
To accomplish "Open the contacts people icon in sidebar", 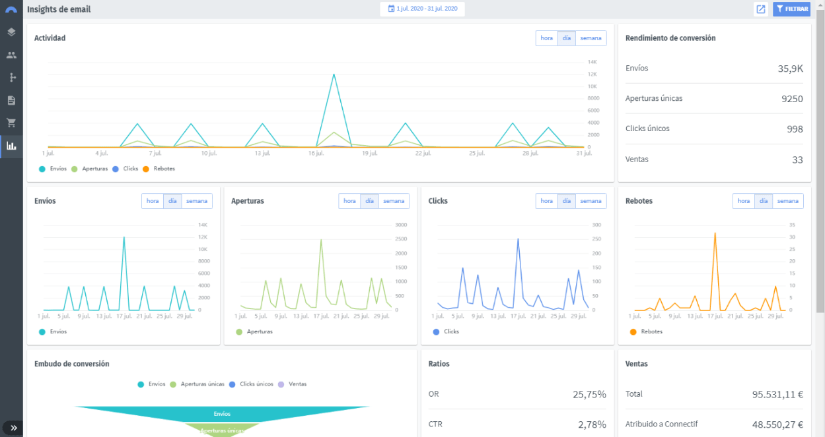I will (11, 55).
